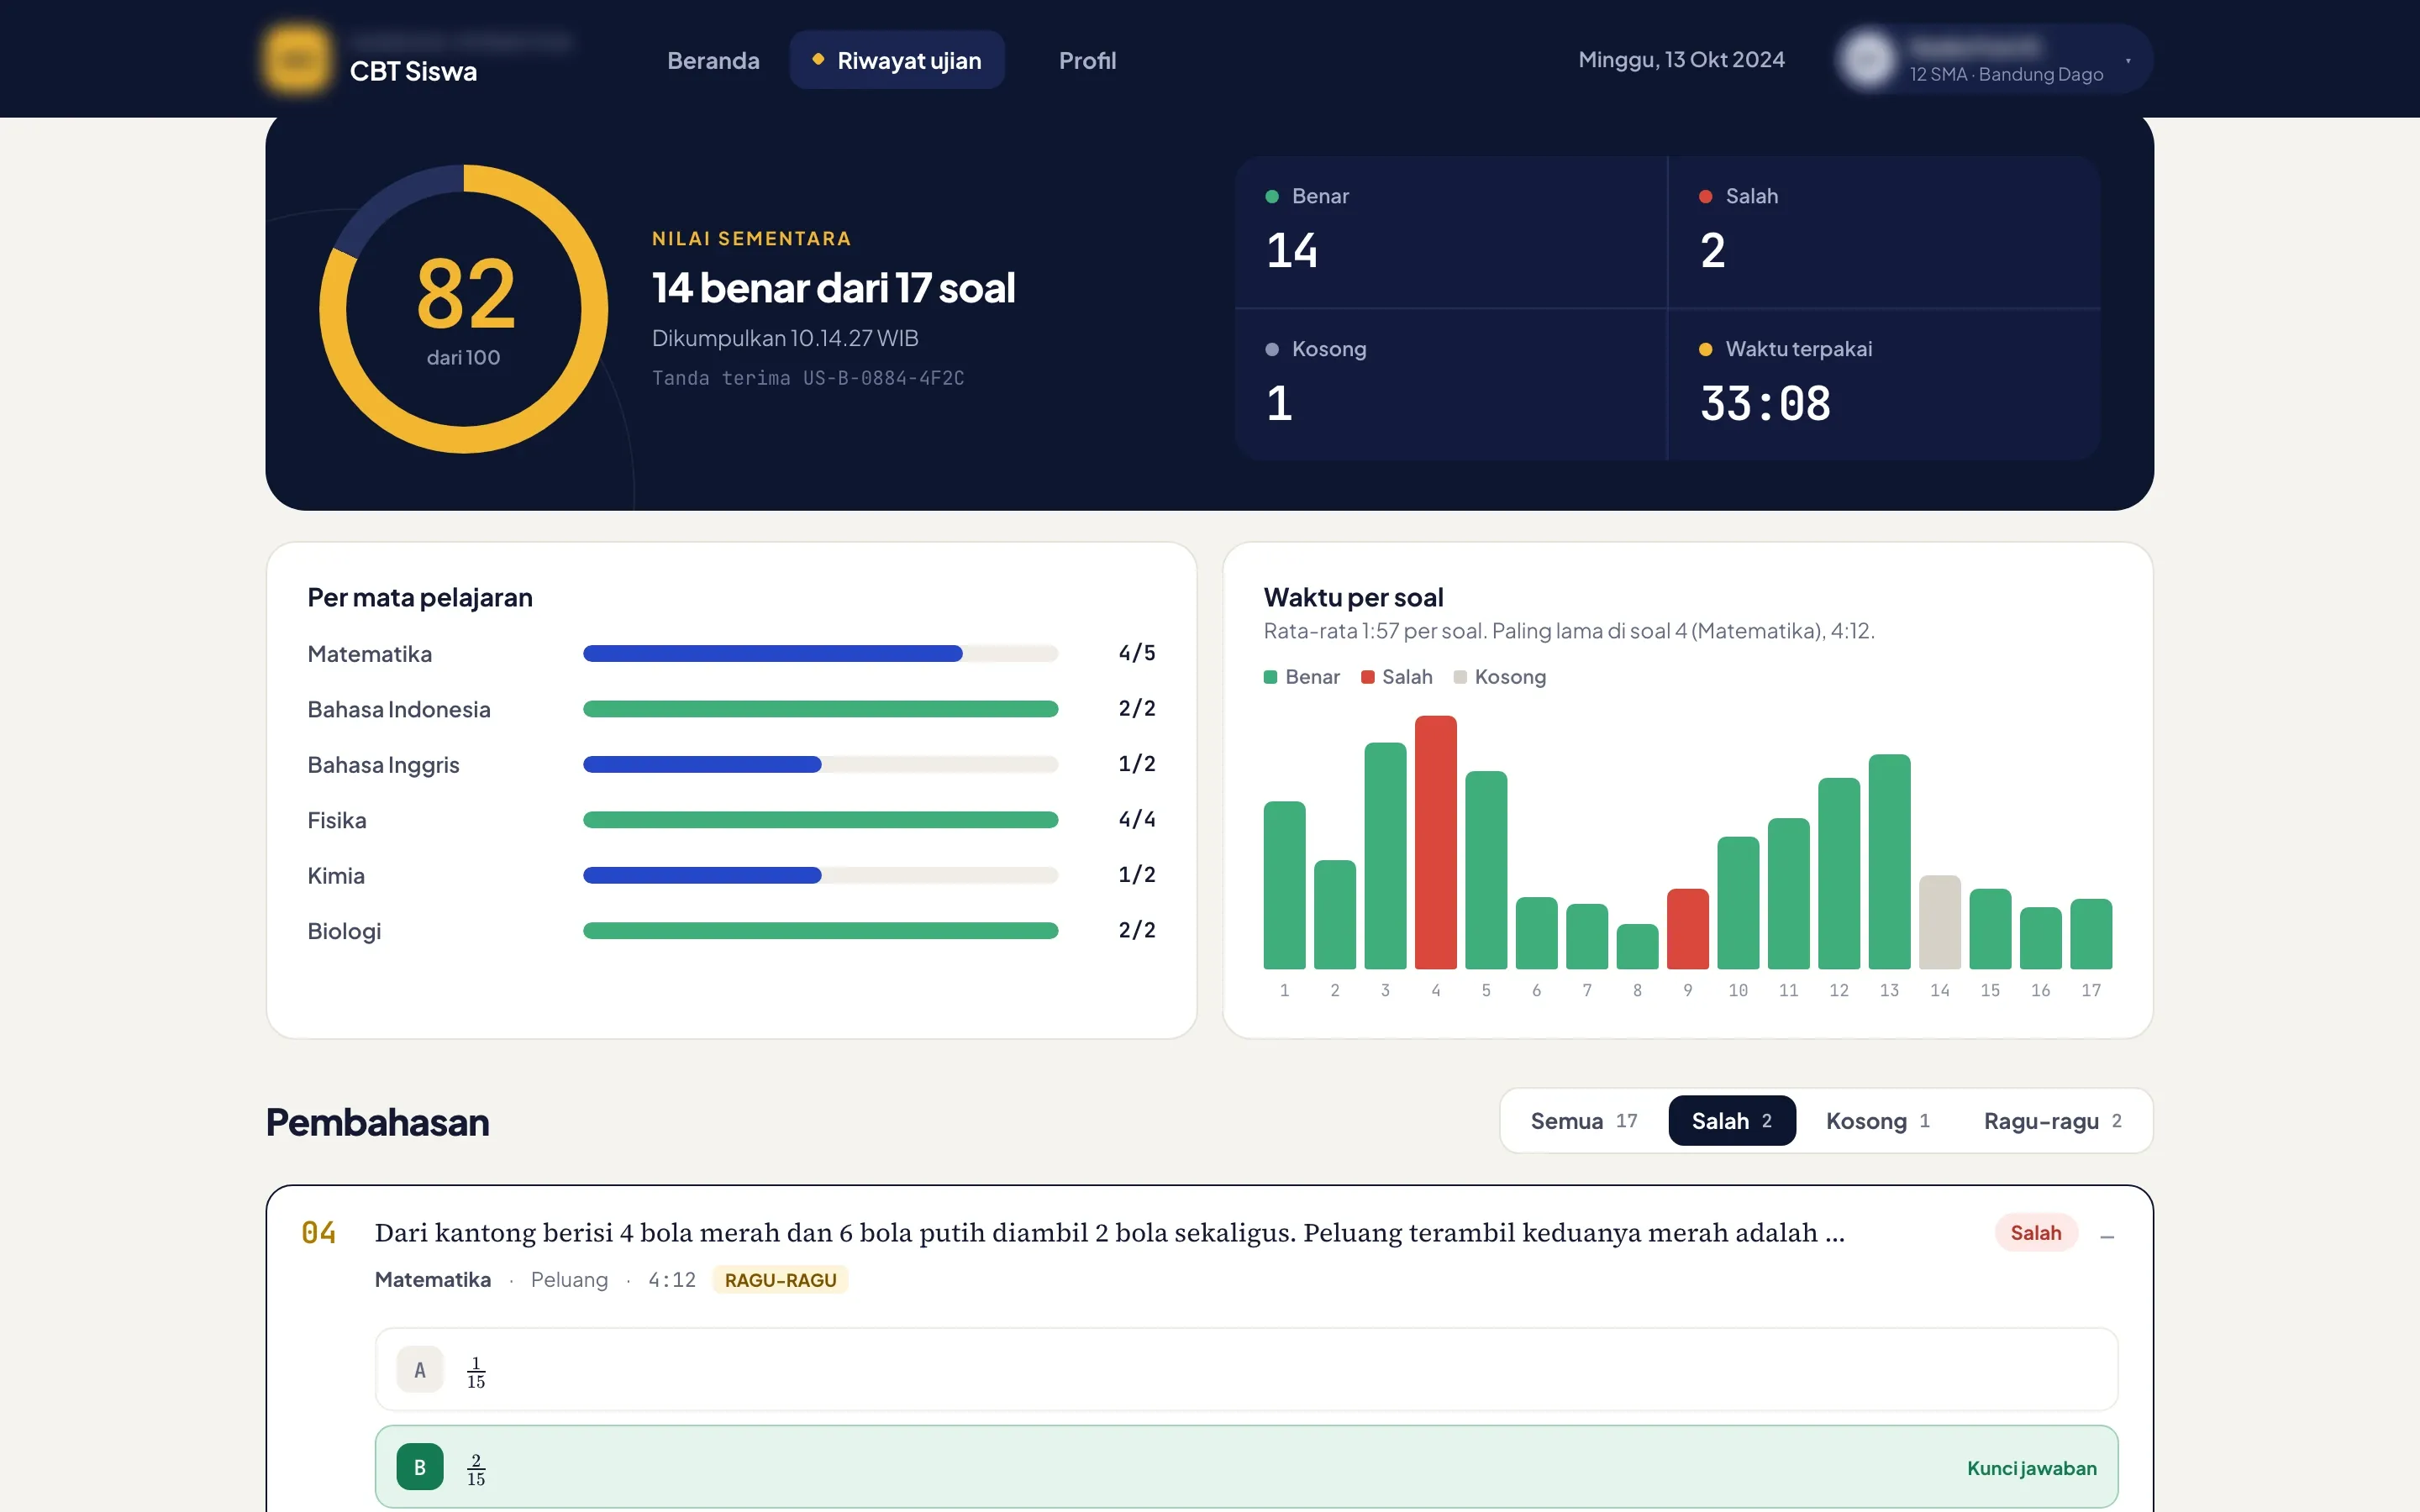Click the question number 04 label
The width and height of the screenshot is (2420, 1512).
coord(319,1233)
